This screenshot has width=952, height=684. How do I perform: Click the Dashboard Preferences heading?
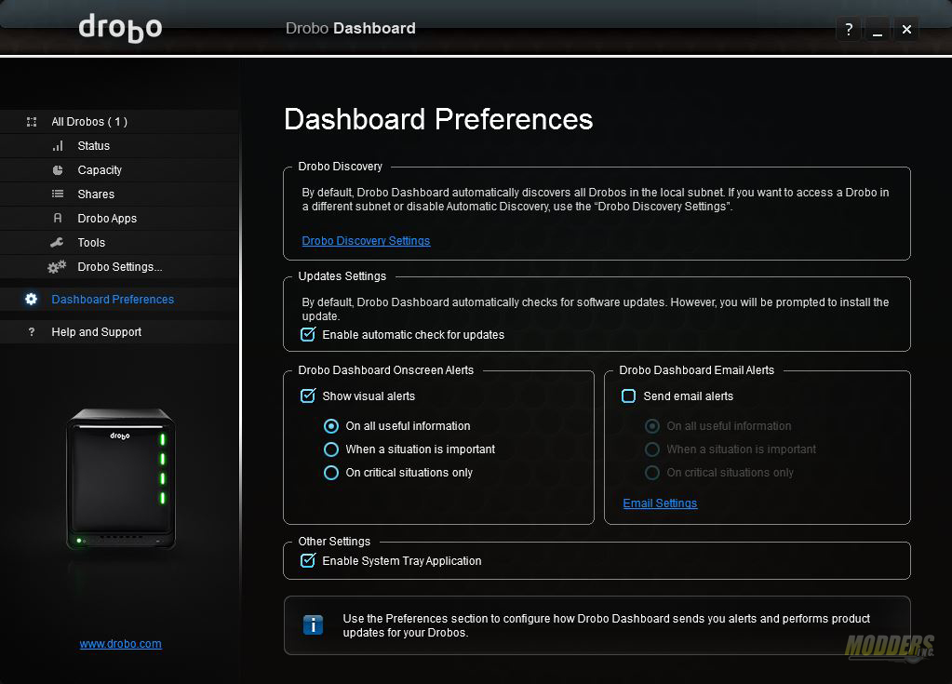pyautogui.click(x=438, y=119)
